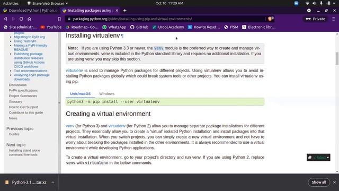The height and width of the screenshot is (191, 339).
Task: Open Installing stand alone command line tools
Action: (24, 152)
